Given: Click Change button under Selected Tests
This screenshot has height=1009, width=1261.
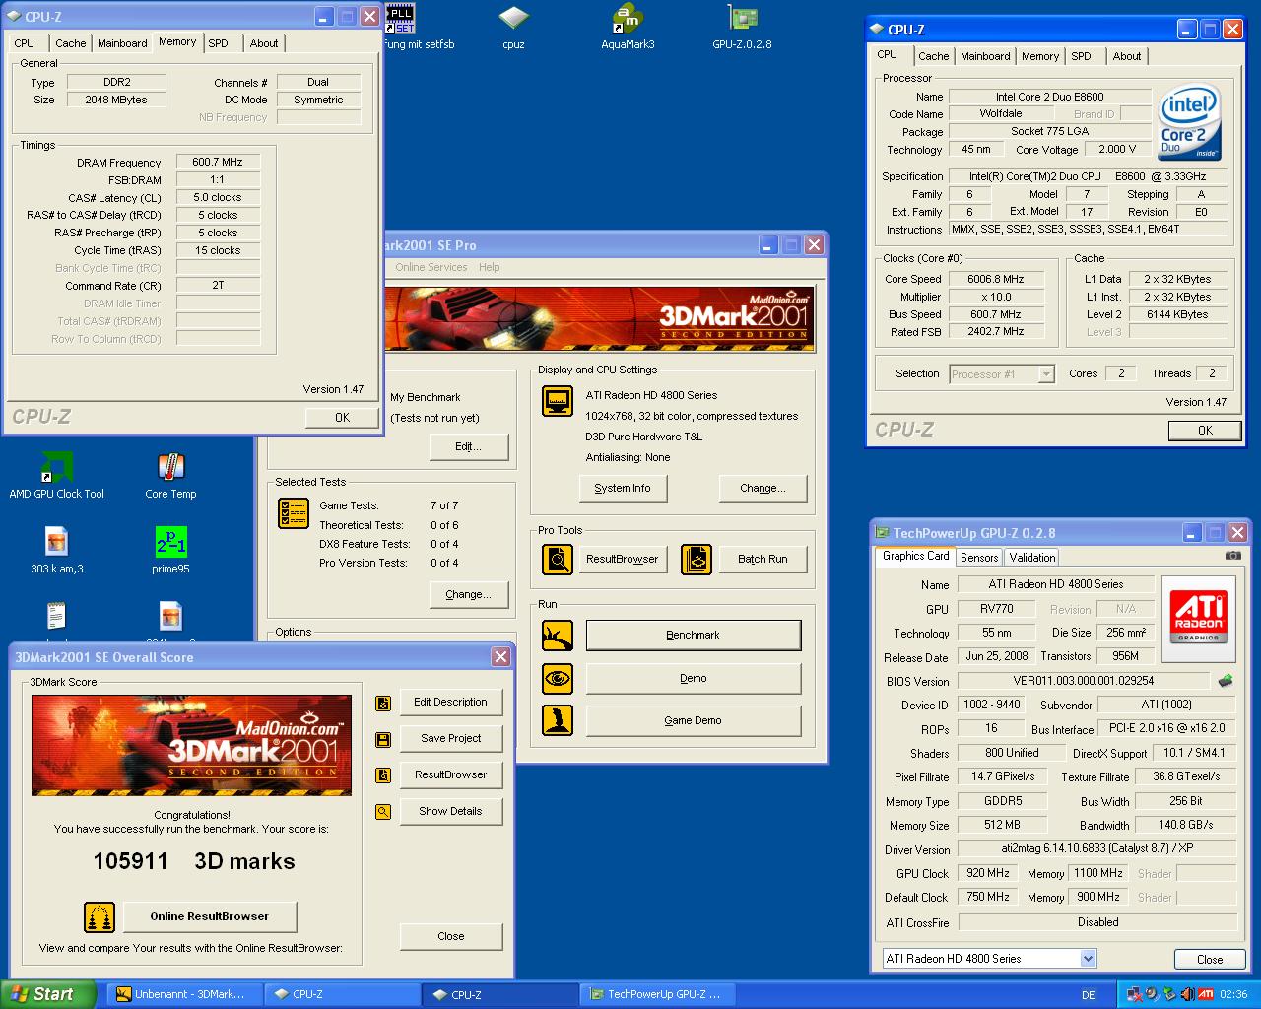Looking at the screenshot, I should coord(468,594).
